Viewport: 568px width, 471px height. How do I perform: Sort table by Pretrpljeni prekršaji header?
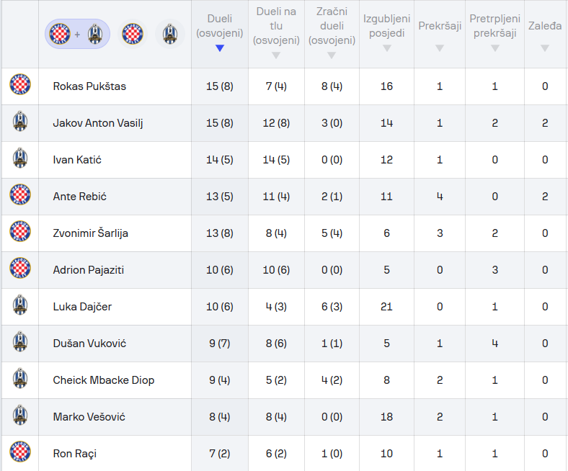[494, 35]
